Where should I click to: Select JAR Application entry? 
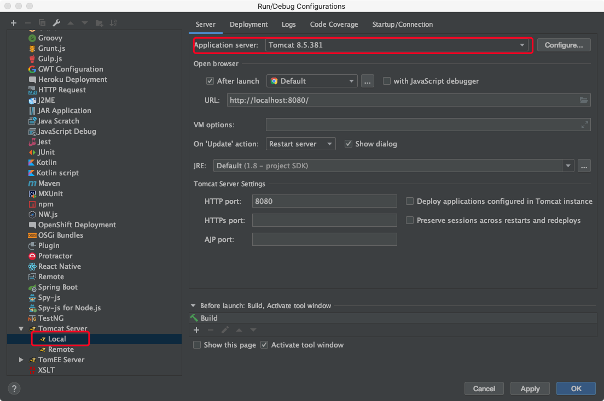(65, 111)
